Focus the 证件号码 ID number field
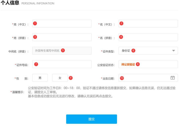Screen dimensions: 179x126 (62, 64)
